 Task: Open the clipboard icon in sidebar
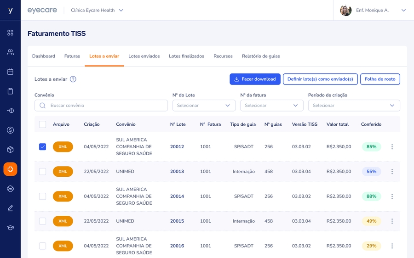click(x=10, y=91)
